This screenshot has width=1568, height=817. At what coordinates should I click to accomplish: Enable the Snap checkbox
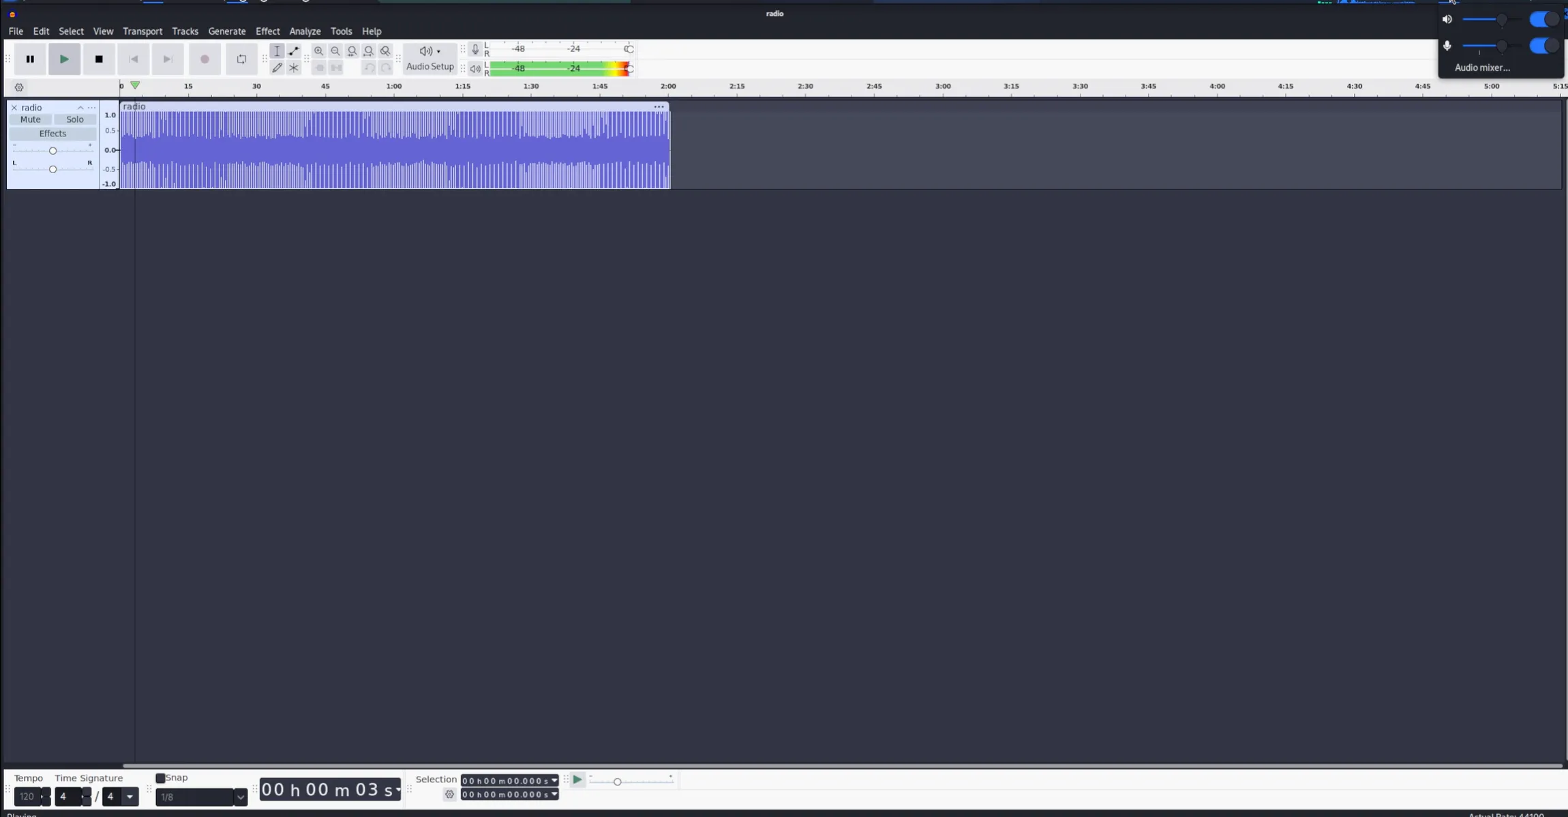tap(160, 778)
